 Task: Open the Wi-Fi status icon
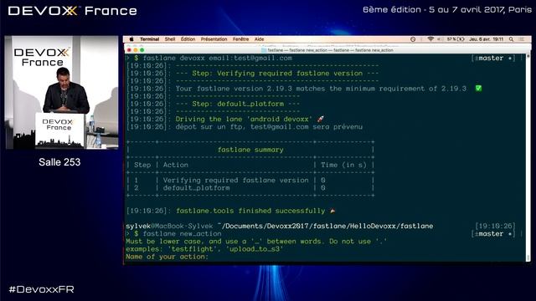pos(430,39)
